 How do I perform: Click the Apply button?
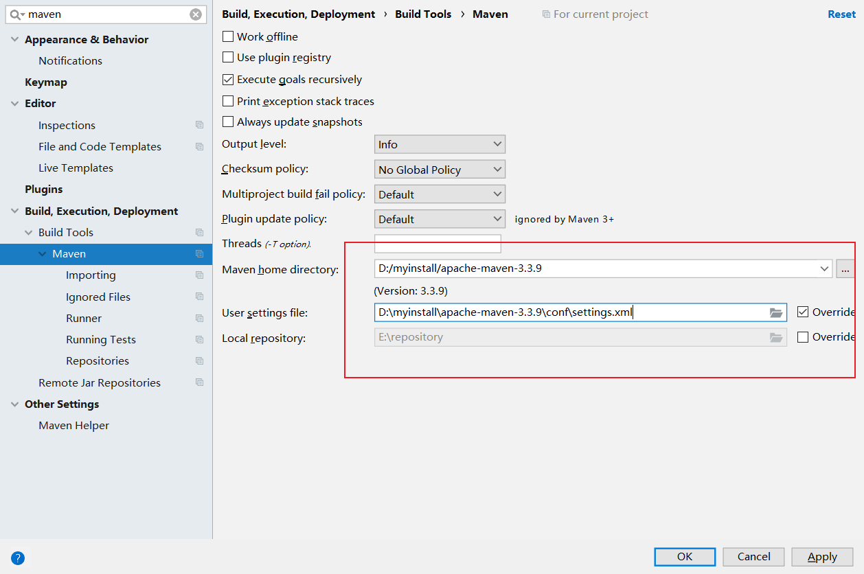(x=821, y=557)
